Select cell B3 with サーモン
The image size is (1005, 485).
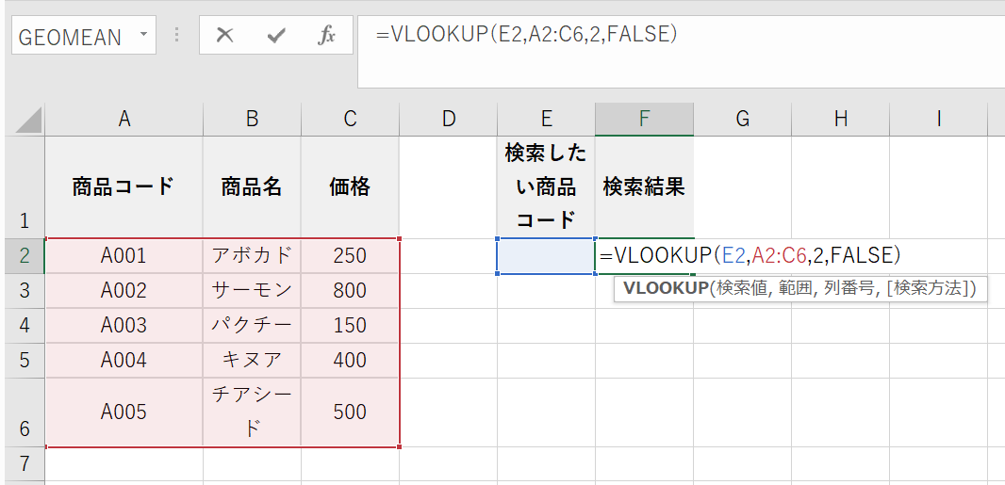[x=252, y=291]
